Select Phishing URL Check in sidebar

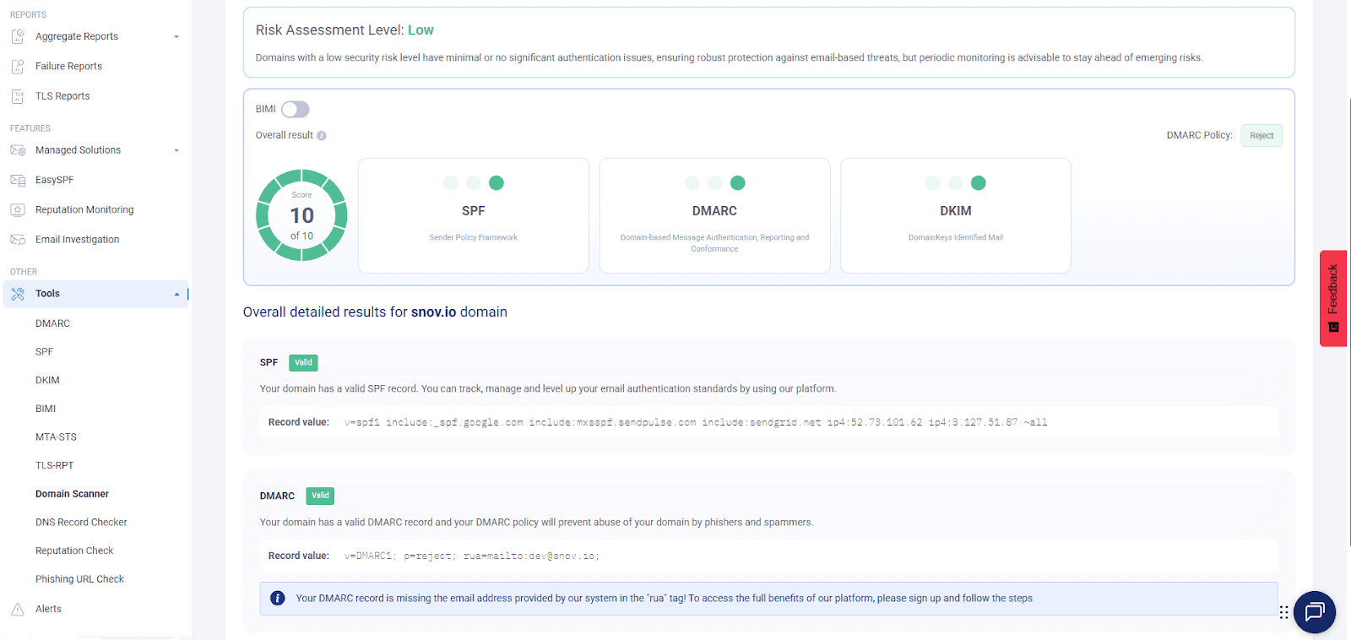(x=79, y=579)
